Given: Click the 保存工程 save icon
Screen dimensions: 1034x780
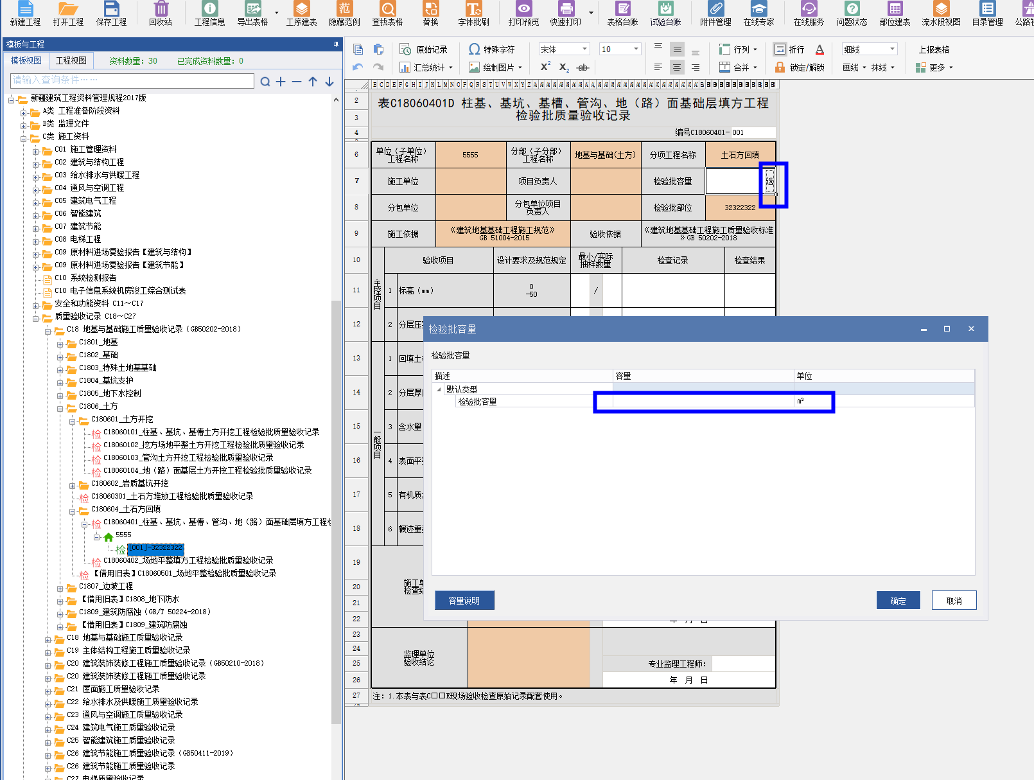Looking at the screenshot, I should click(112, 13).
